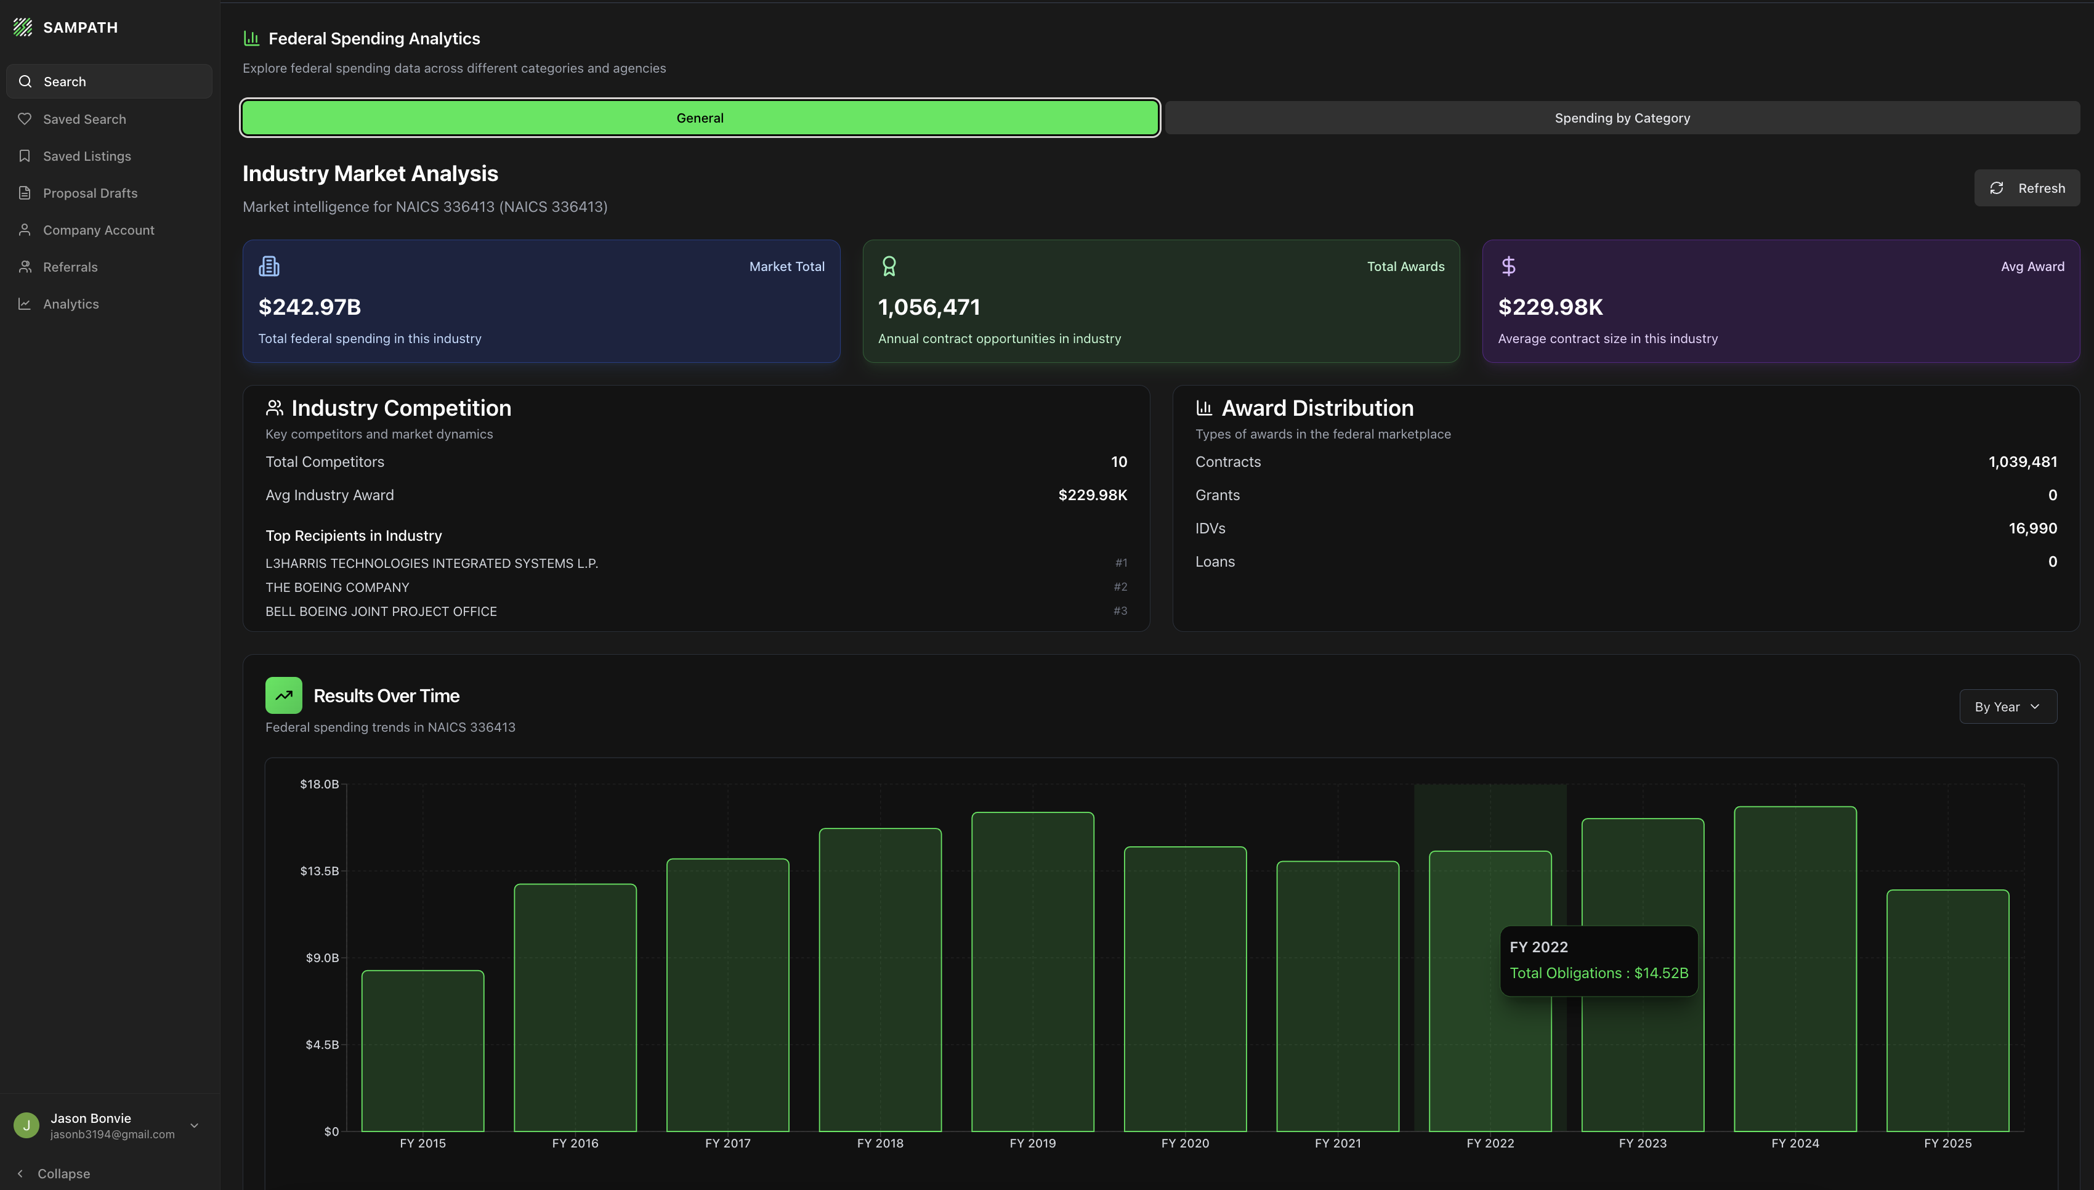The image size is (2094, 1190).
Task: Click the Saved Search heart icon
Action: (x=25, y=119)
